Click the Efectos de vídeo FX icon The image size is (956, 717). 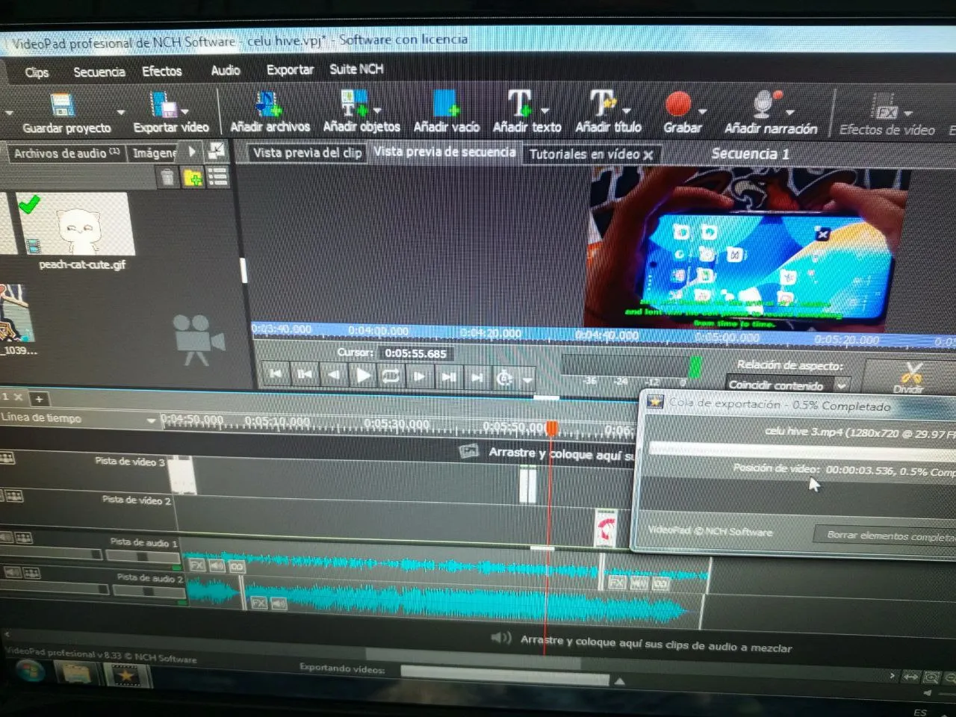point(885,108)
